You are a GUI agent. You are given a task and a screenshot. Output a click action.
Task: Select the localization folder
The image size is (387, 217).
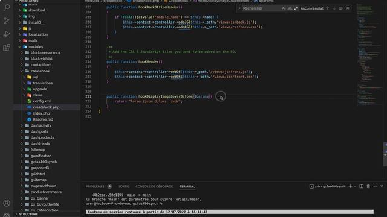(x=38, y=34)
